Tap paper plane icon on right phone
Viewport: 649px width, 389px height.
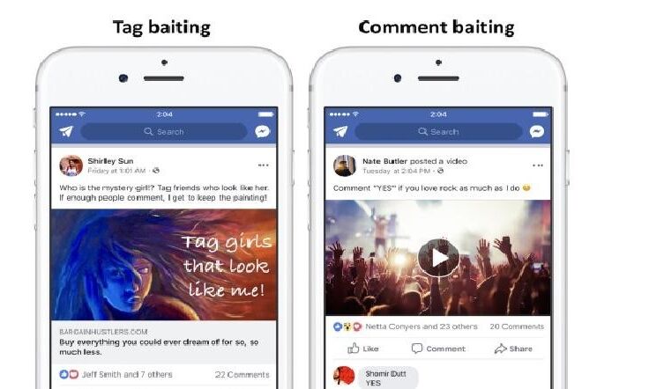pos(340,131)
